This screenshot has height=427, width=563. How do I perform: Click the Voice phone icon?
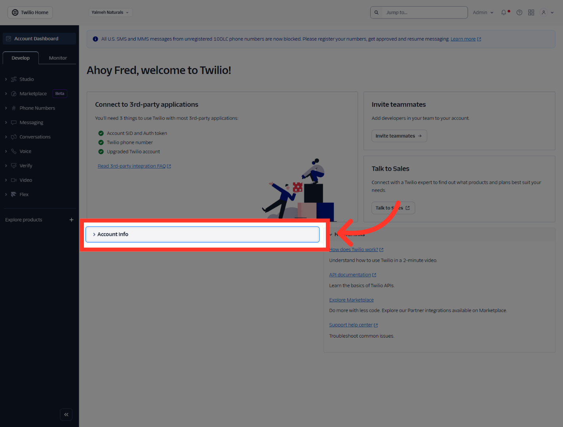14,151
